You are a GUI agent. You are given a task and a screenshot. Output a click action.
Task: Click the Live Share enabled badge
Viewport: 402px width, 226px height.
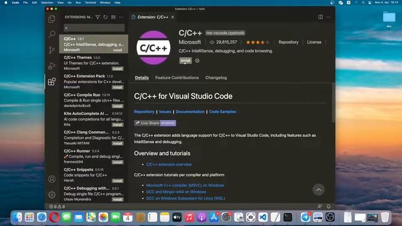coord(155,123)
